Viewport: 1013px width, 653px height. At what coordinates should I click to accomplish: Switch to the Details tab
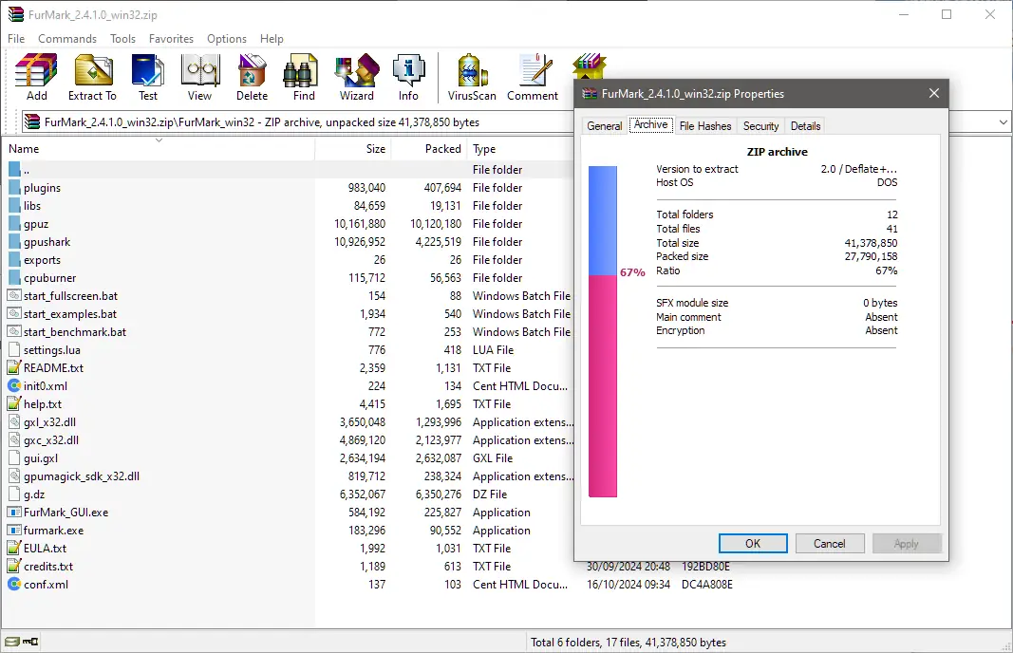tap(806, 126)
